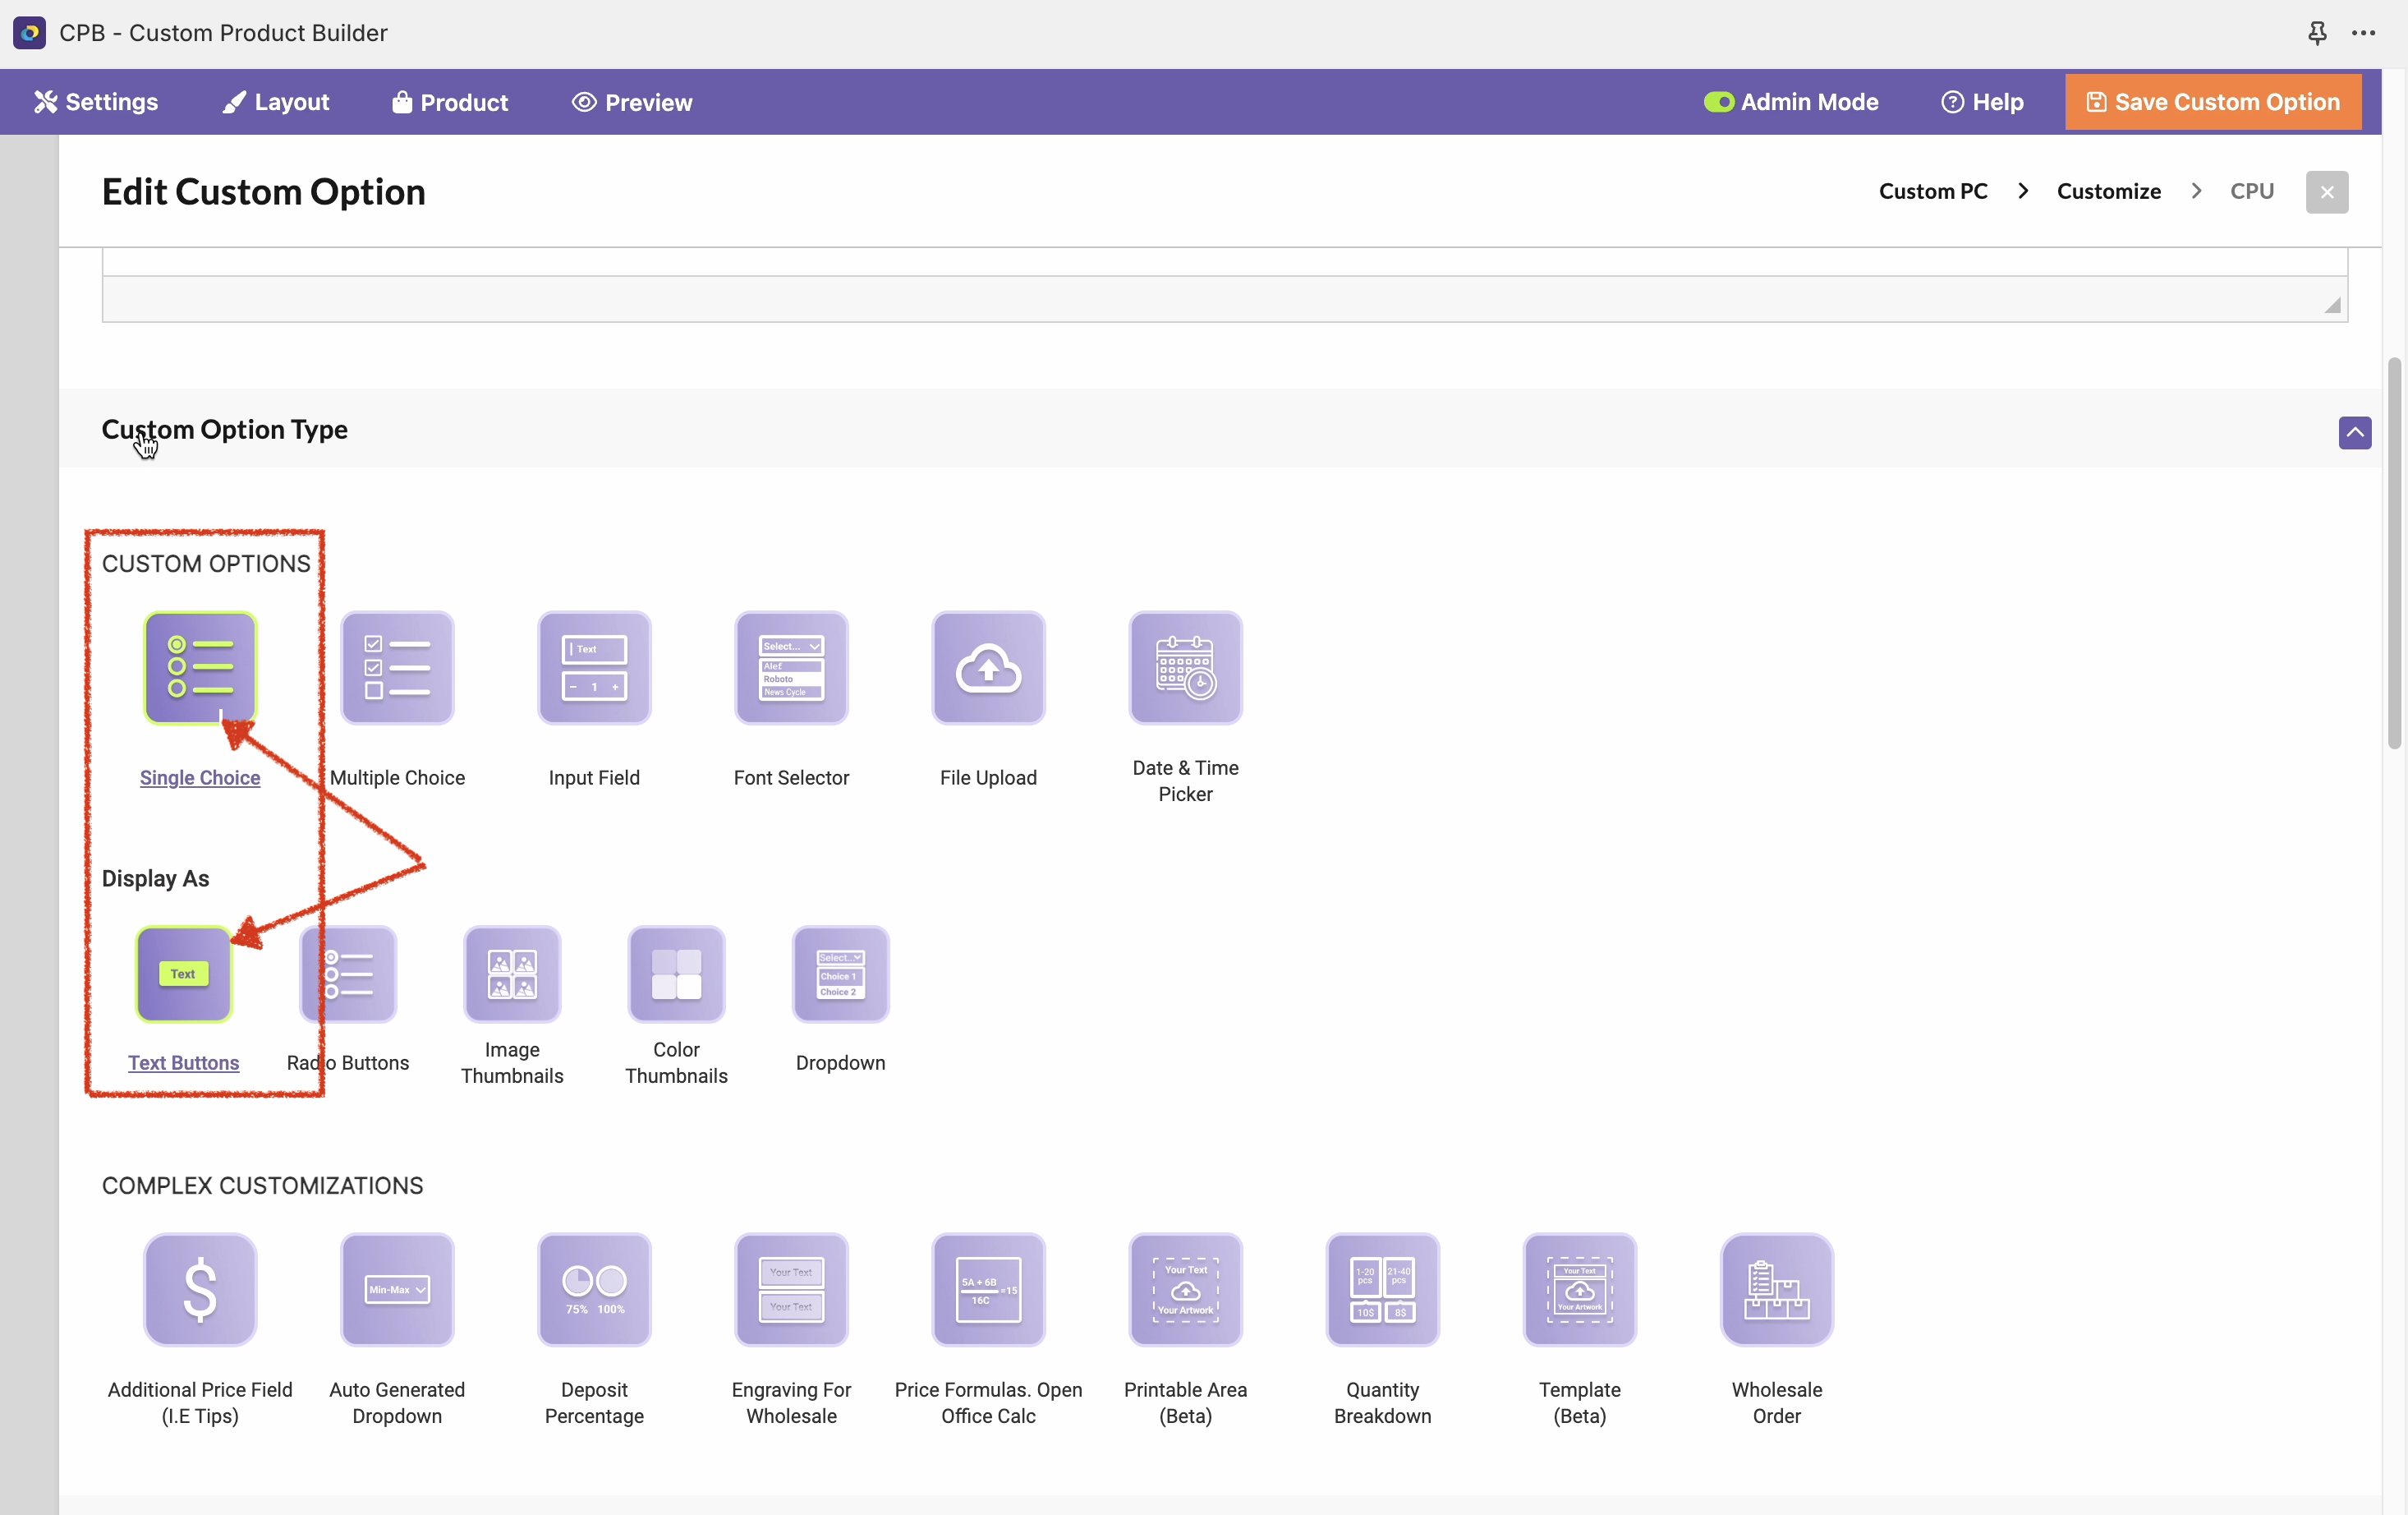The width and height of the screenshot is (2408, 1515).
Task: Go to Customize breadcrumb link
Action: tap(2108, 191)
